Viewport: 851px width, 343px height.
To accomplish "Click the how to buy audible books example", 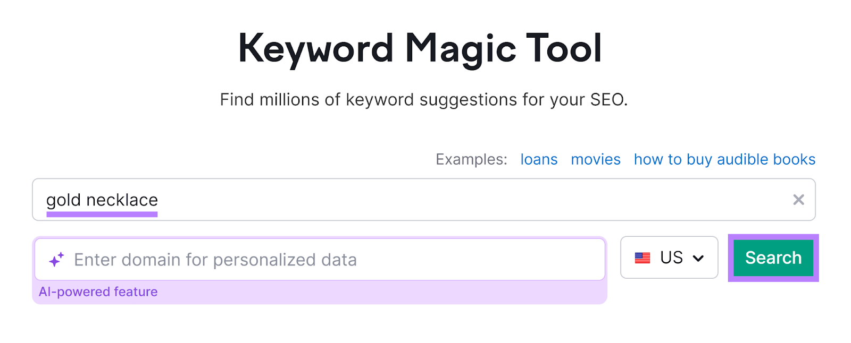I will coord(724,159).
